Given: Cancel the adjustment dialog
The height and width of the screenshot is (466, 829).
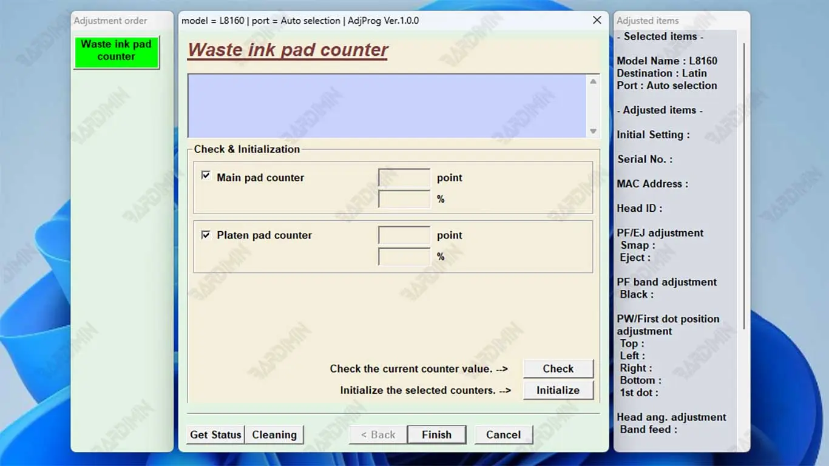Looking at the screenshot, I should 503,434.
